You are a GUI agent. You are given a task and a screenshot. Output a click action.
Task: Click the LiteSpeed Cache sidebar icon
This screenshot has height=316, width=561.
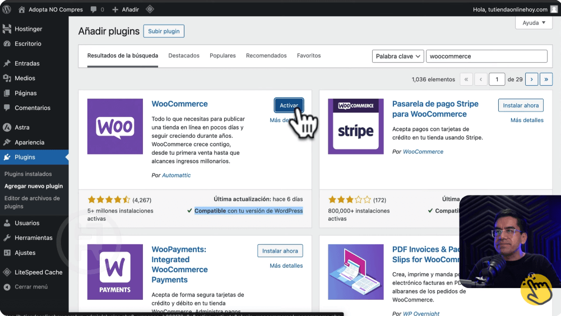tap(7, 272)
